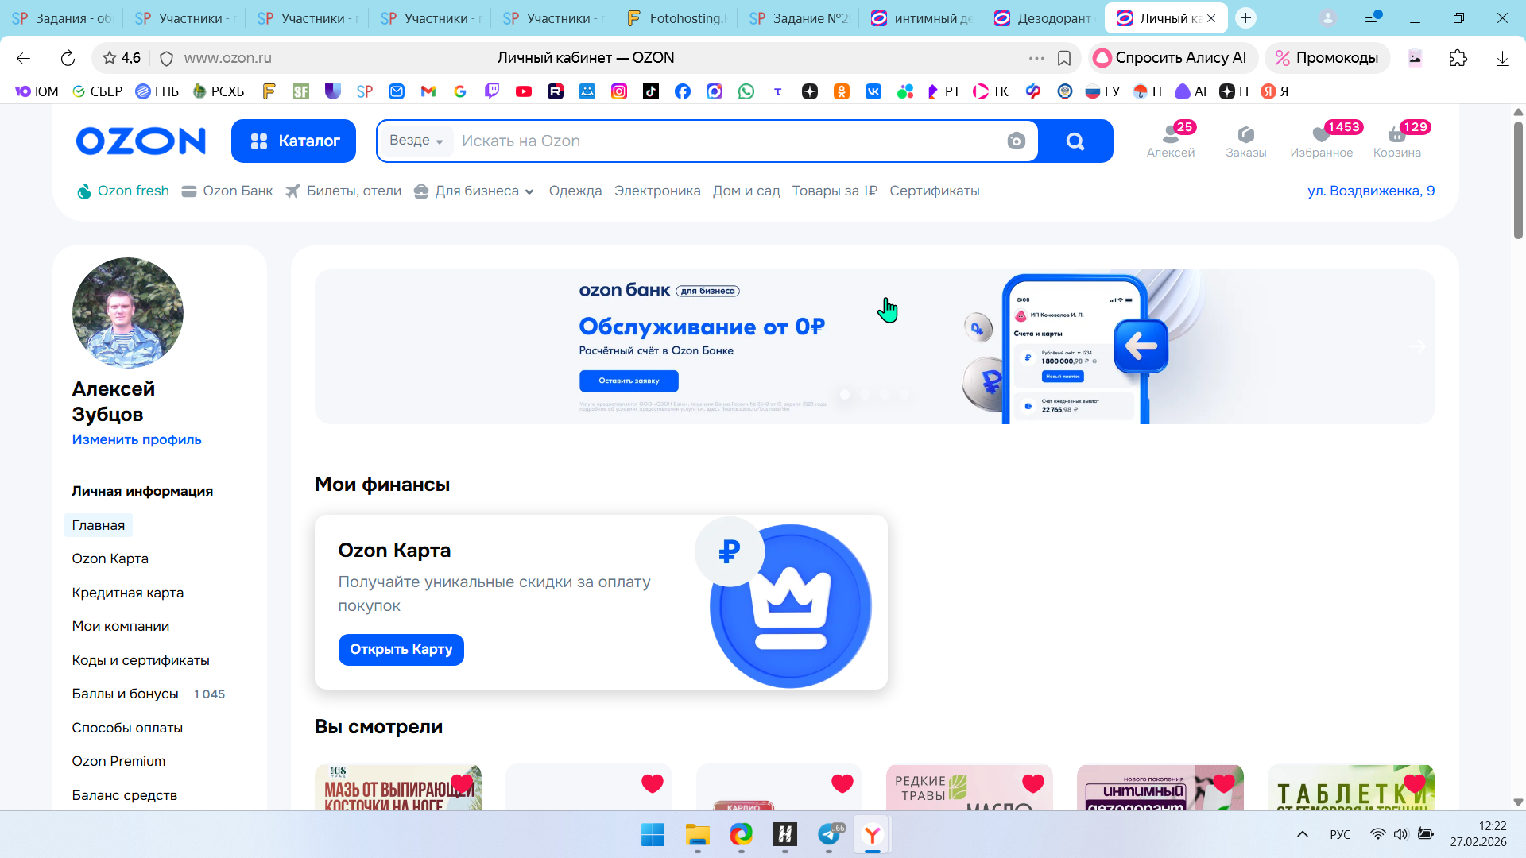Click the first banner carousel dot
Viewport: 1526px width, 858px height.
click(x=845, y=394)
